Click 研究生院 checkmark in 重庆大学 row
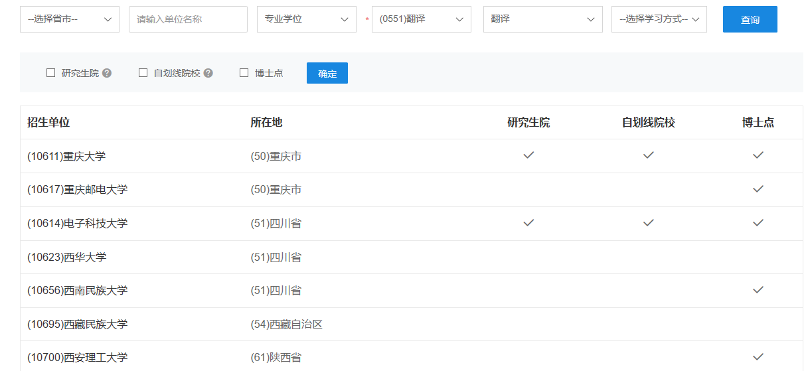Viewport: 808px width, 371px height. pos(528,155)
